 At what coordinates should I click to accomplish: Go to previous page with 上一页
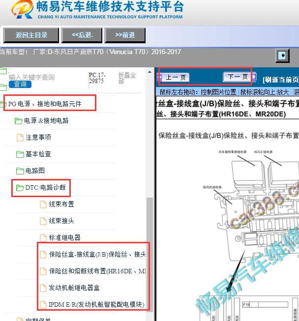point(175,77)
